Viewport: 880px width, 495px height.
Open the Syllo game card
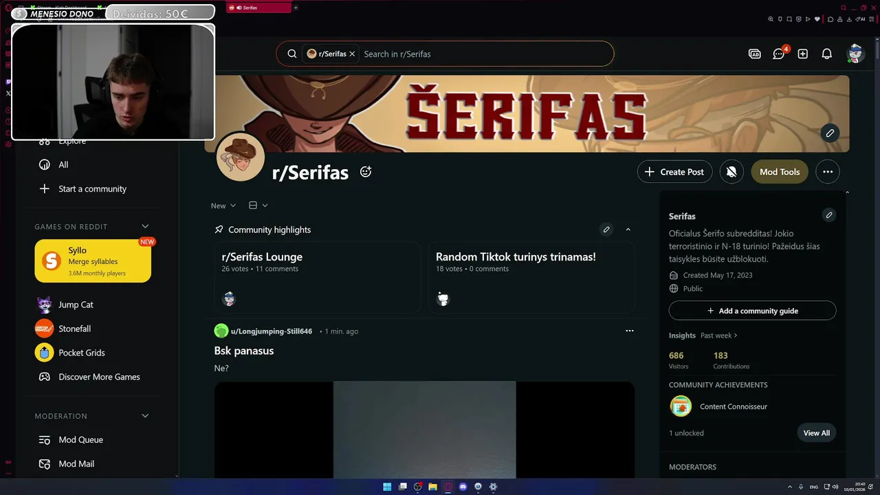[x=93, y=261]
